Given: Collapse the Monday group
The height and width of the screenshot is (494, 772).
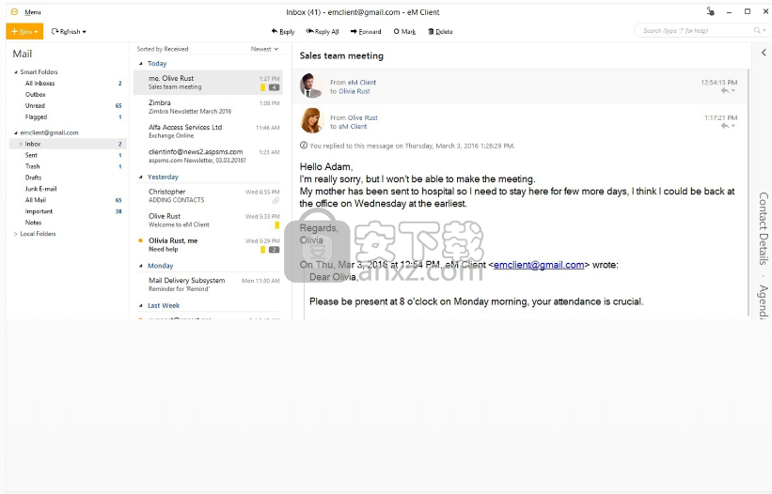Looking at the screenshot, I should 141,266.
